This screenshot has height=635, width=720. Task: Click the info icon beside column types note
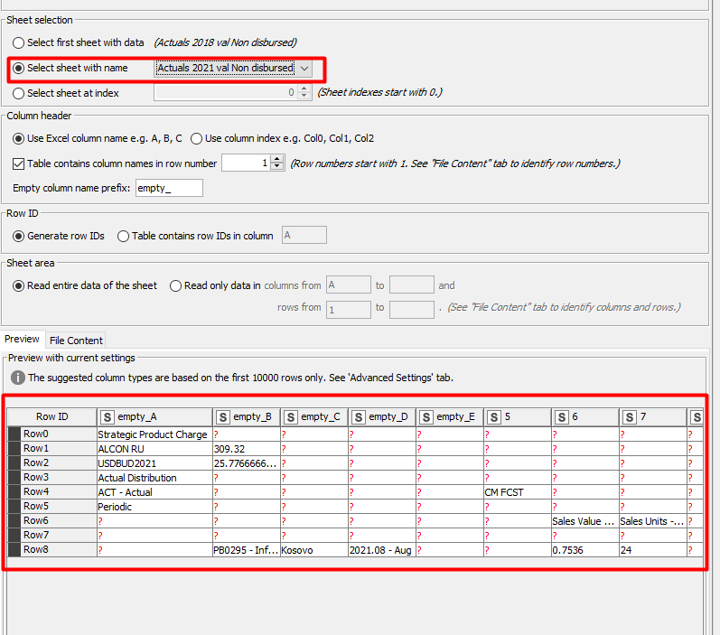pos(17,378)
